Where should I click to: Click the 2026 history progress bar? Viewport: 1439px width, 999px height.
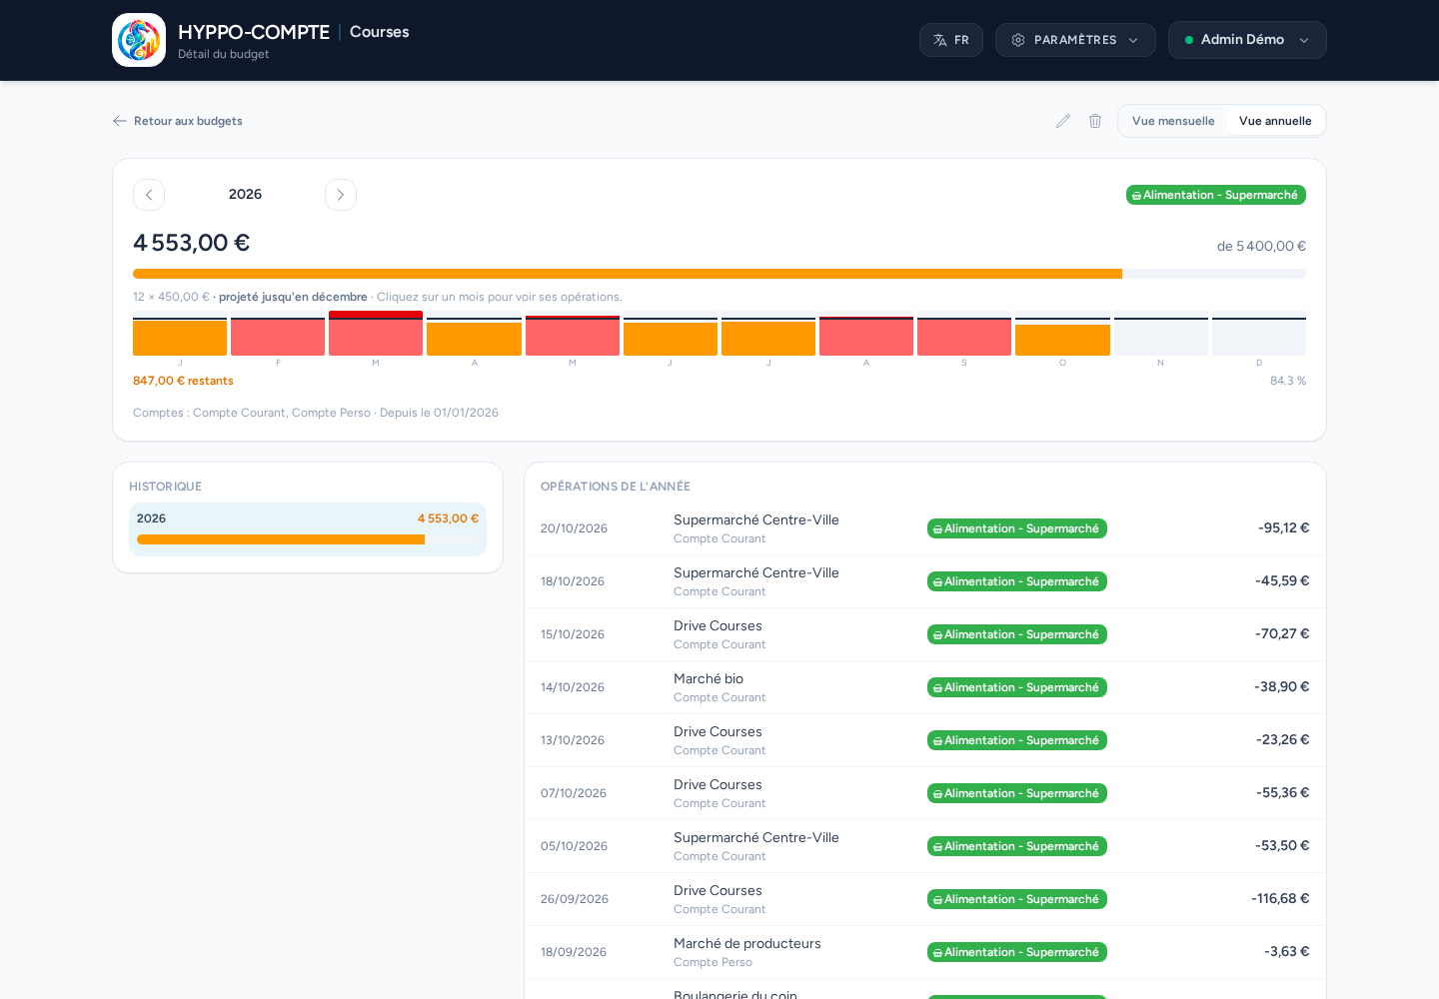click(308, 539)
